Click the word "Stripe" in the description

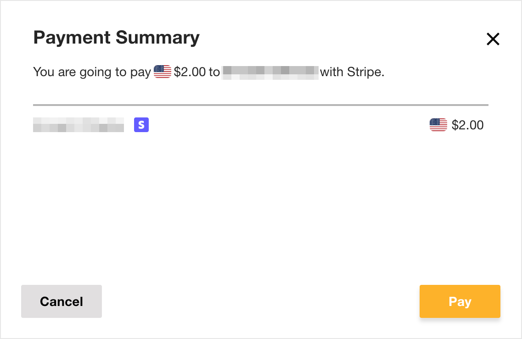click(364, 72)
